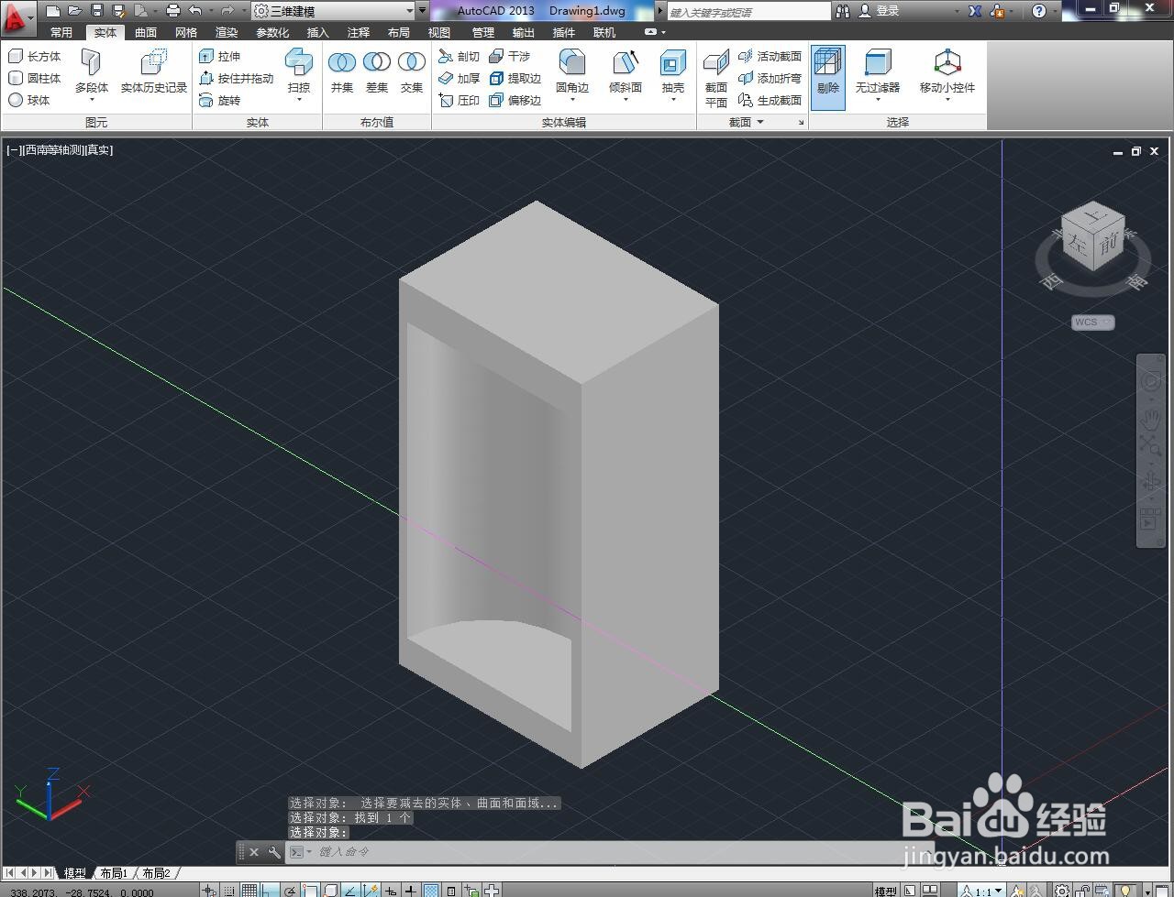Click the 前 face of the ViewCube
Viewport: 1174px width, 897px height.
[1109, 243]
